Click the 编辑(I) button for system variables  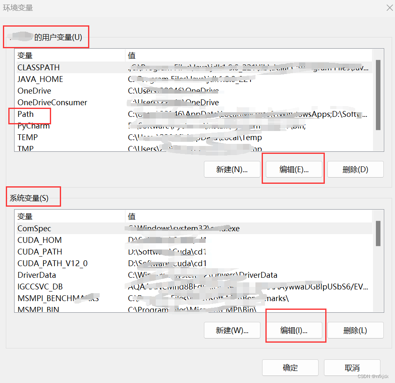[295, 330]
